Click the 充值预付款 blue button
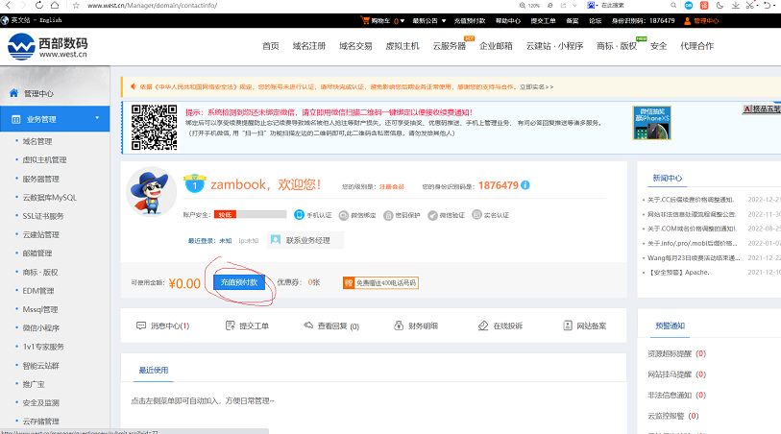This screenshot has width=781, height=434. point(239,282)
